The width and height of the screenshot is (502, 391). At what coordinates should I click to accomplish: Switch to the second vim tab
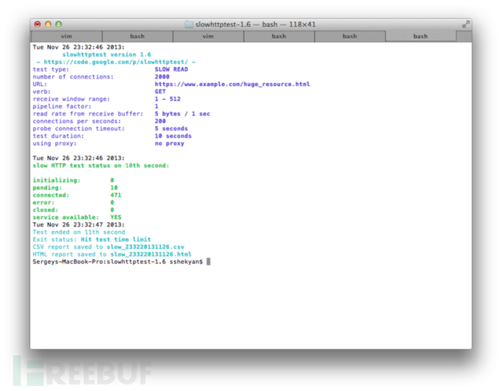coord(208,36)
